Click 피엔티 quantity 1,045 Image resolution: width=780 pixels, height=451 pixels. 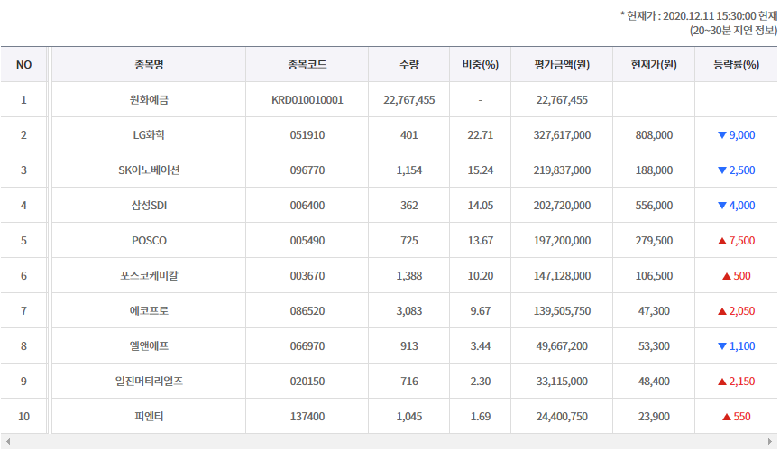(x=408, y=417)
